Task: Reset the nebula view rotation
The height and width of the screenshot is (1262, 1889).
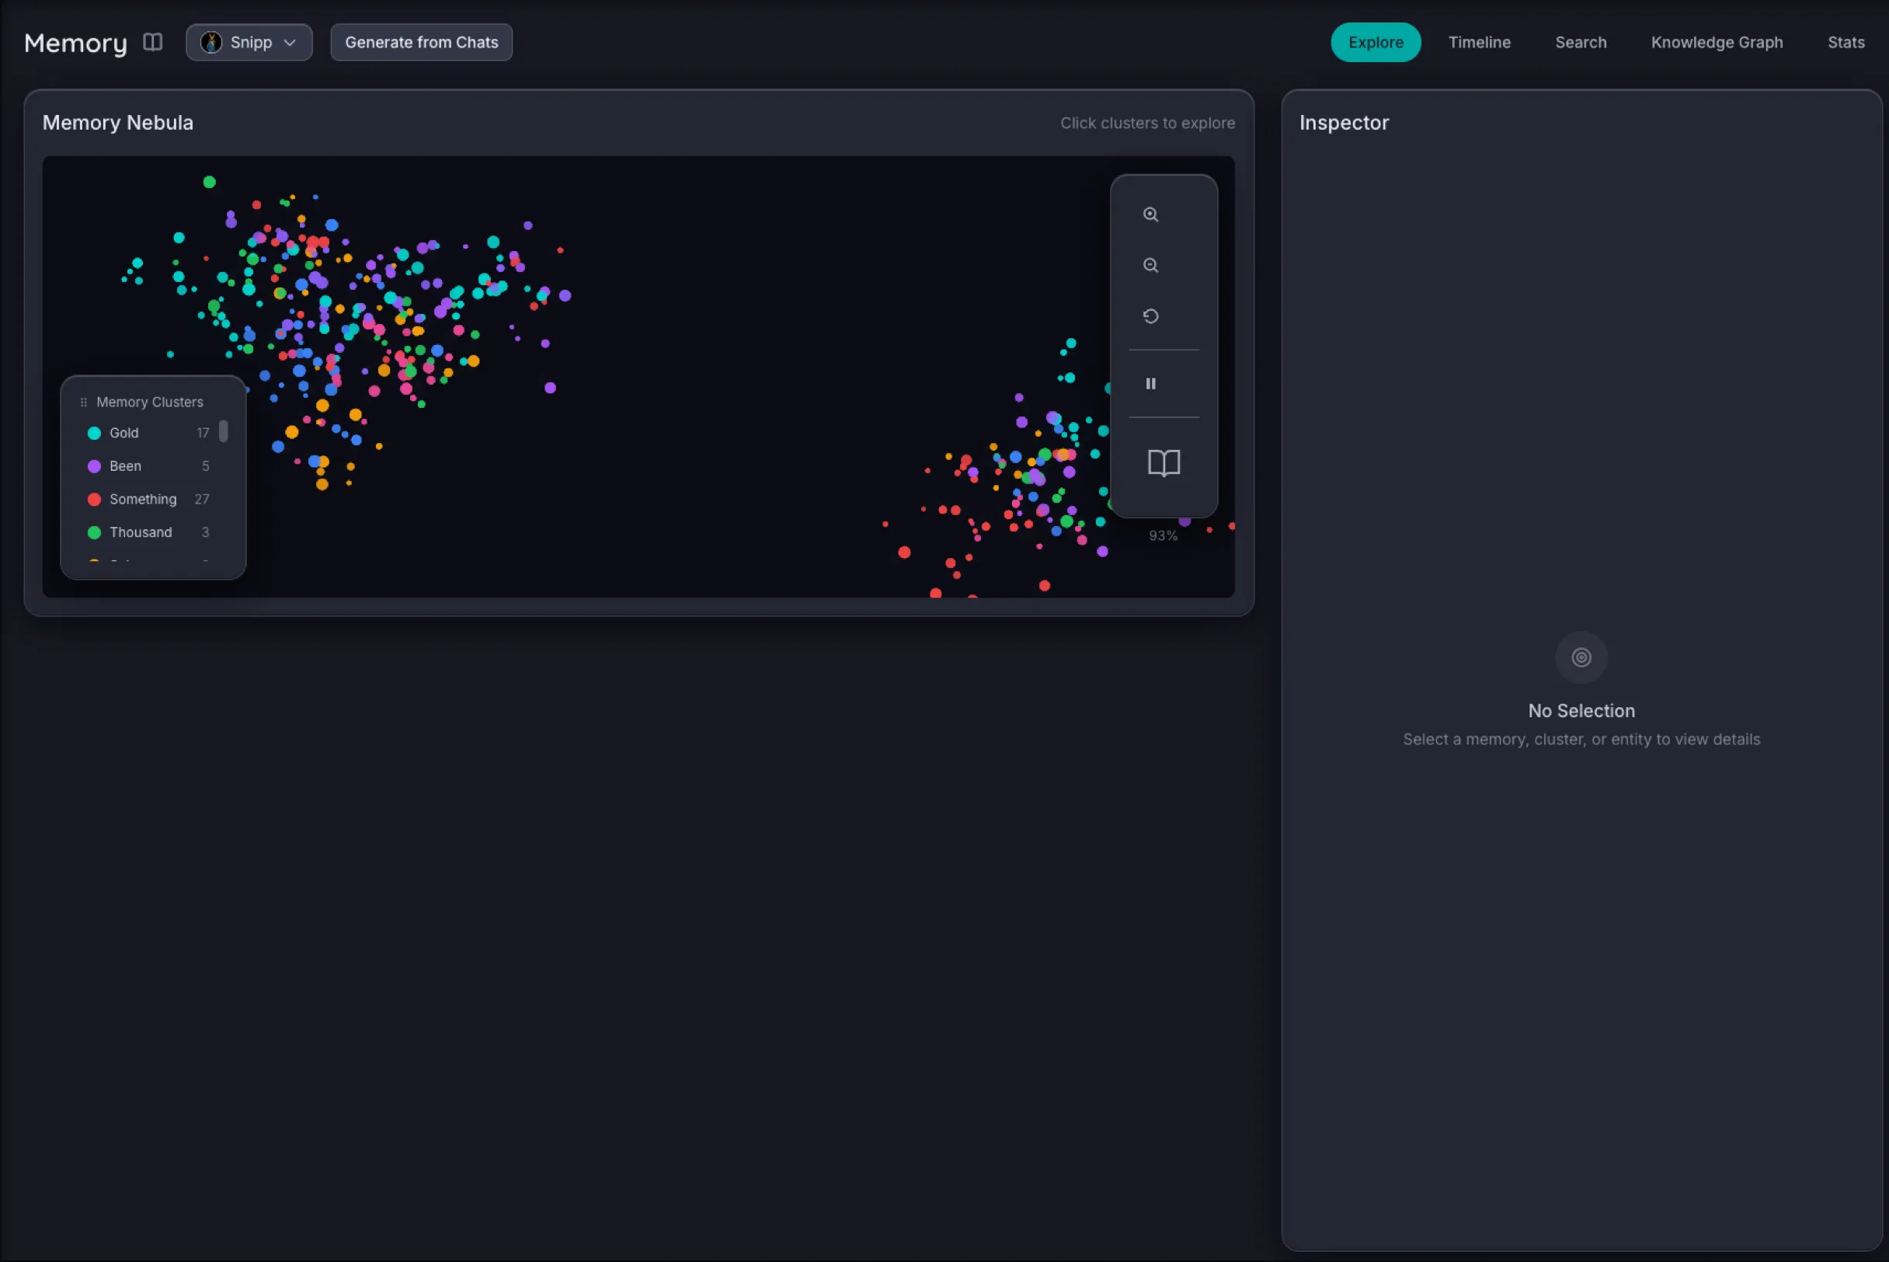Action: [x=1150, y=315]
